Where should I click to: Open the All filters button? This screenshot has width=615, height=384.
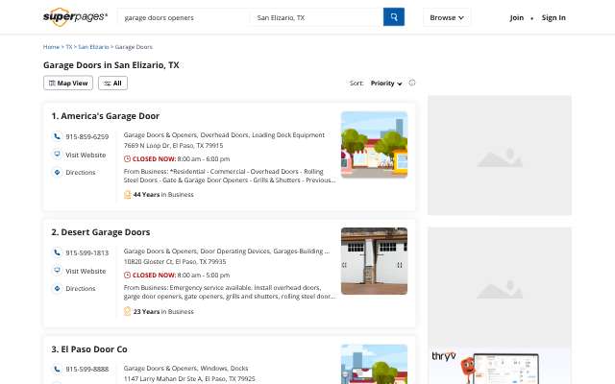pyautogui.click(x=113, y=84)
